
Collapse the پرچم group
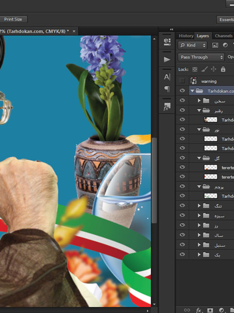point(199,187)
